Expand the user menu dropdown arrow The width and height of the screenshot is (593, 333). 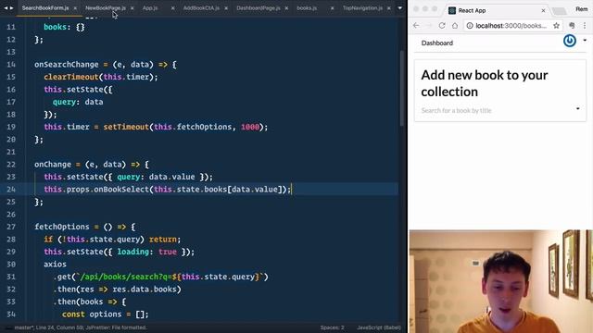click(585, 40)
